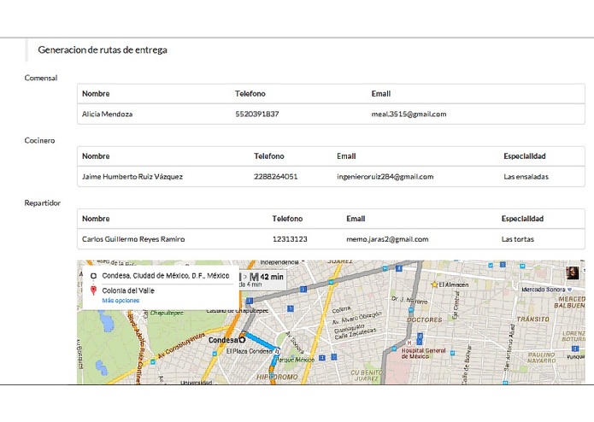The width and height of the screenshot is (594, 422).
Task: Click the Las tortas specialty cell
Action: (x=517, y=239)
